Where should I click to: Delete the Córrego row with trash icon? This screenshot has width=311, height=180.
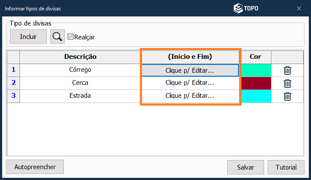click(287, 70)
